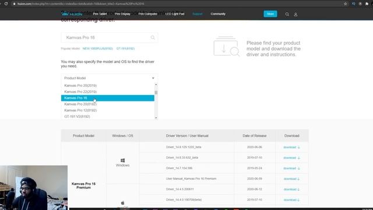Reload the page in browser
This screenshot has height=210, width=373.
coord(6,3)
